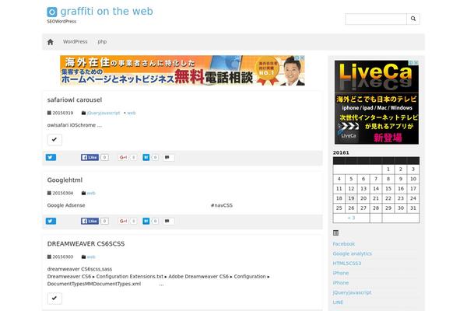Open LINE category in the sidebar
Screen dimensions: 467x311
point(338,302)
